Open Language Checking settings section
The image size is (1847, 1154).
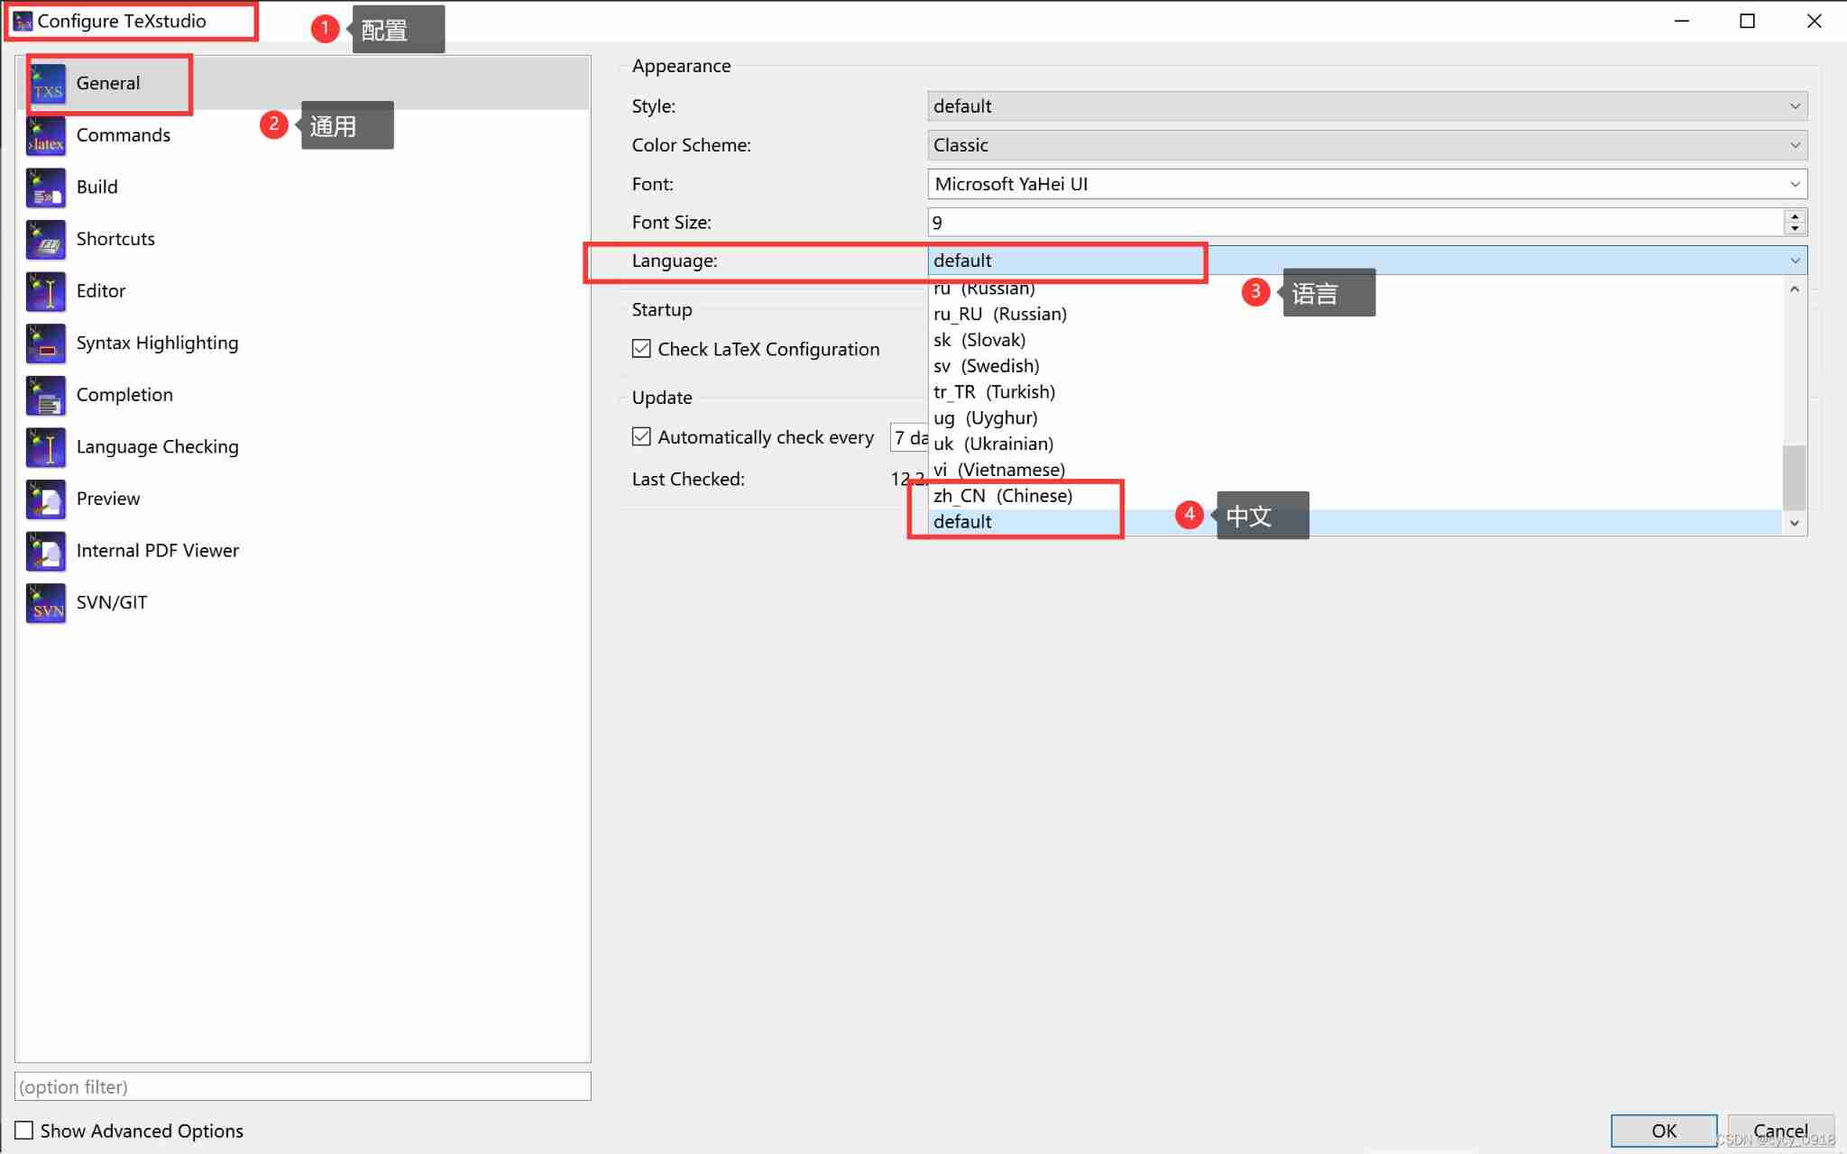158,445
